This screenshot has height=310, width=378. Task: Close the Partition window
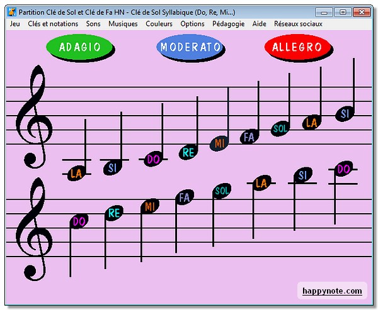pyautogui.click(x=362, y=12)
